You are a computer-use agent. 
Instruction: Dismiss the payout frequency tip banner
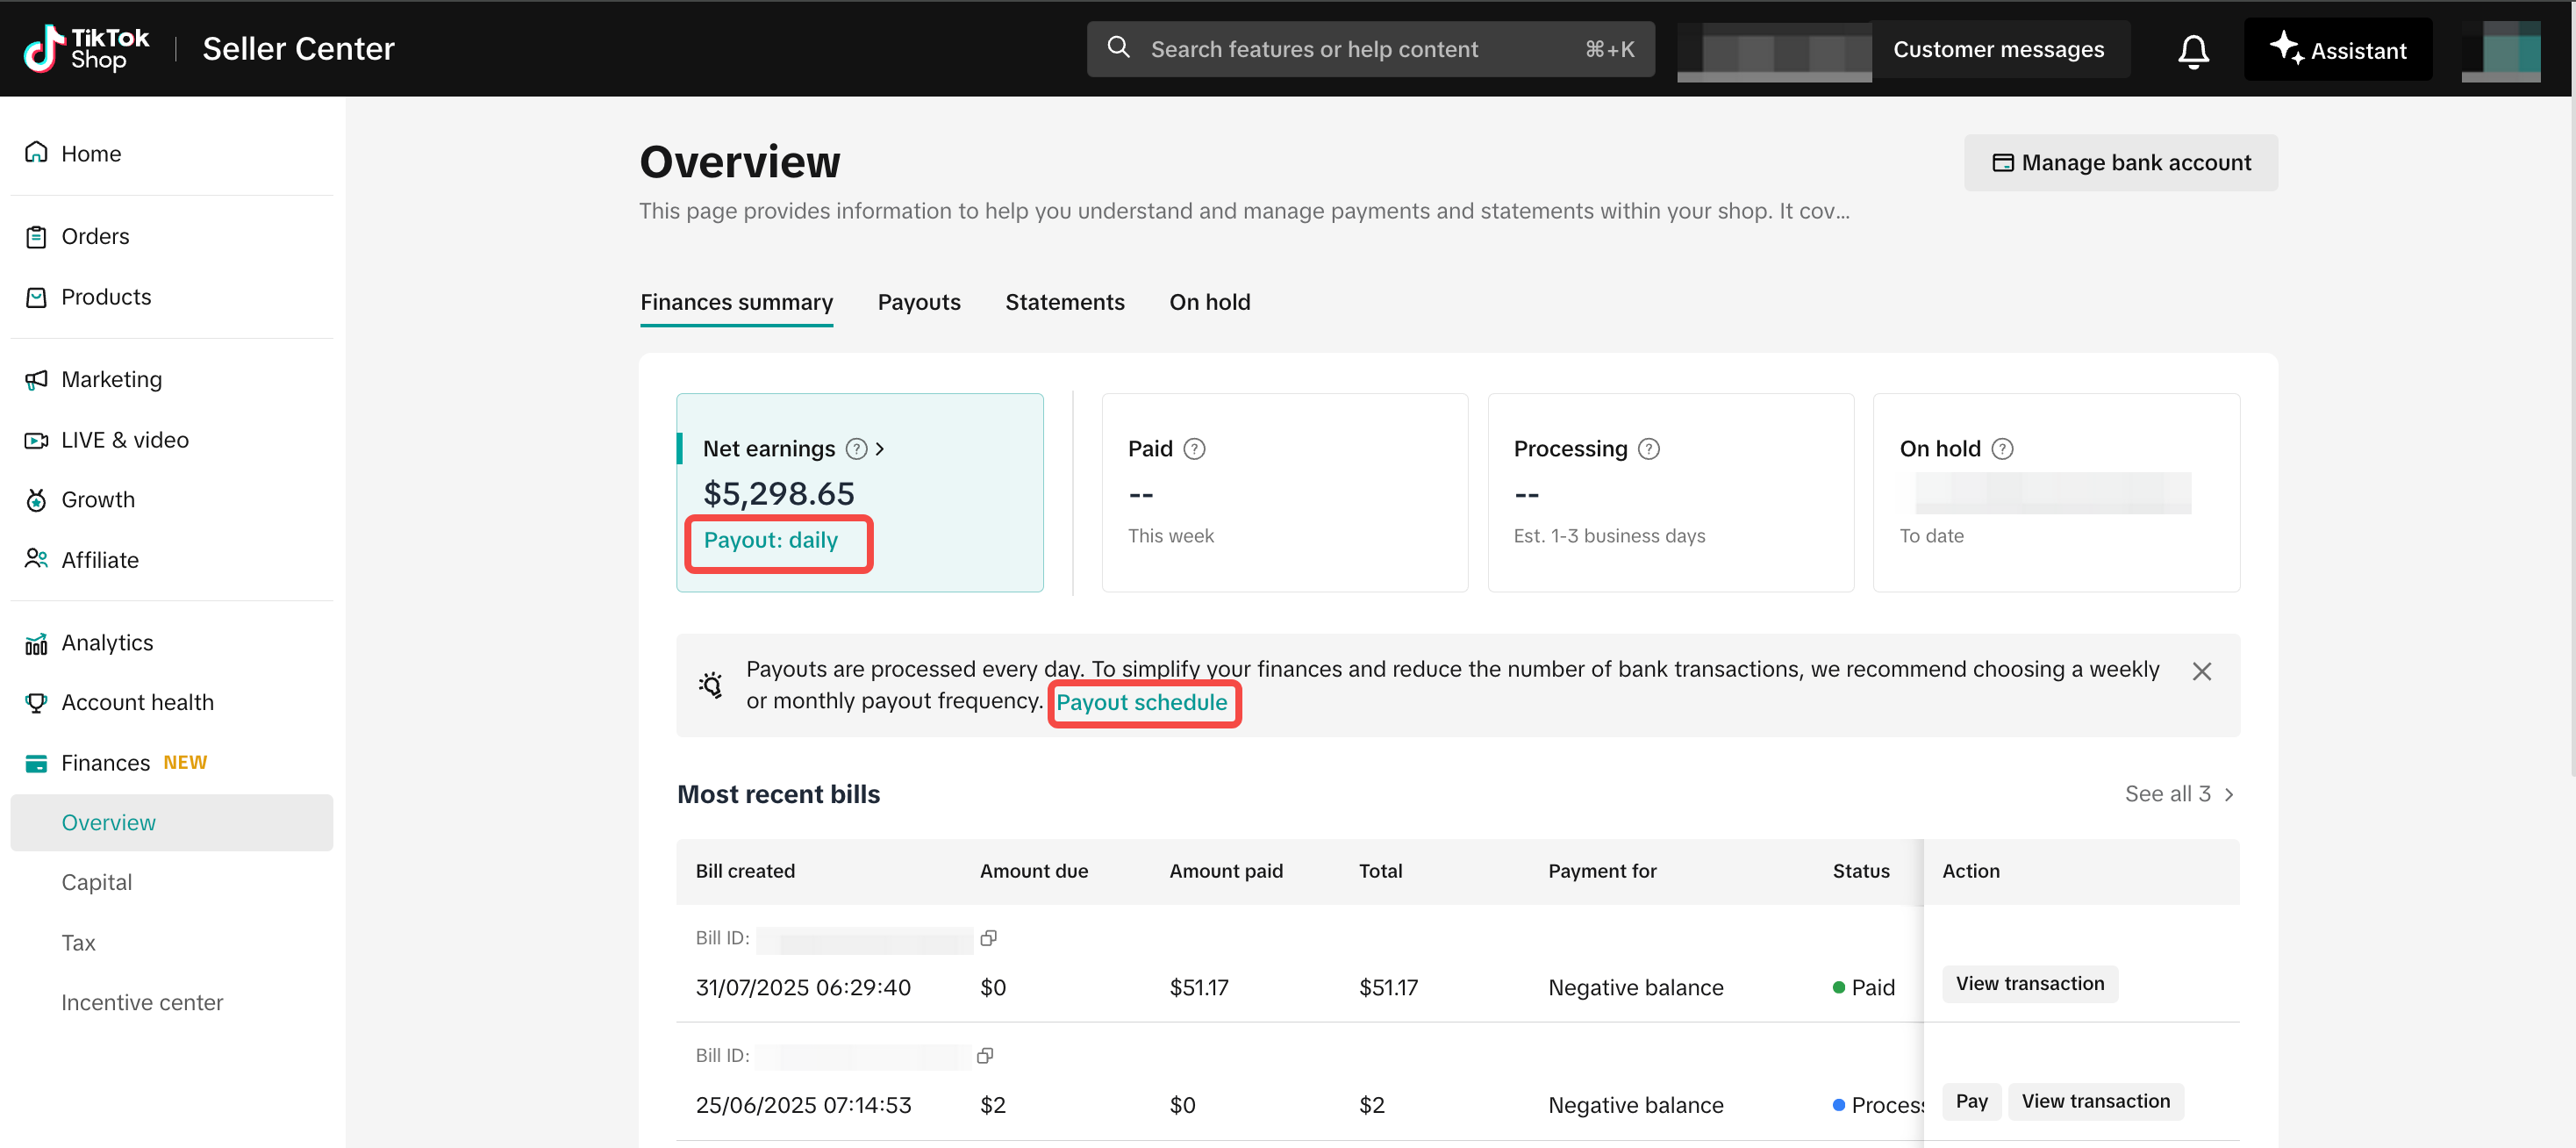click(2201, 671)
